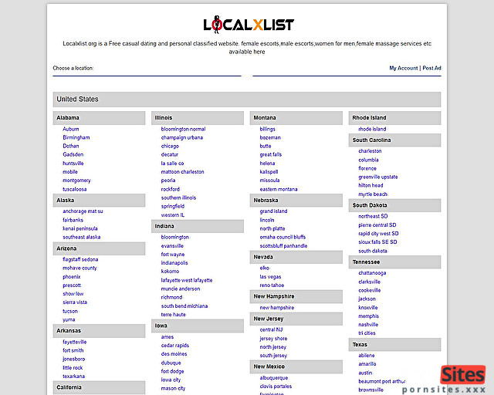
Task: Open sioux falls SE SD link
Action: pyautogui.click(x=377, y=242)
